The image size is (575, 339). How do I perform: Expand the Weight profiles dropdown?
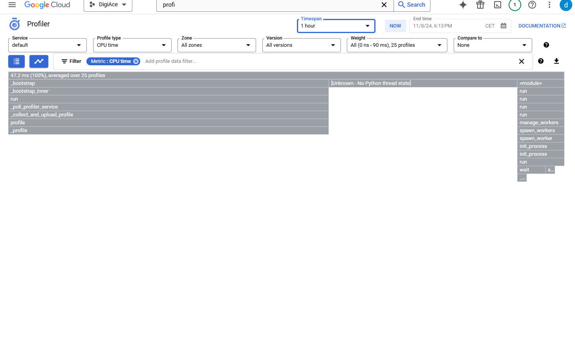397,45
